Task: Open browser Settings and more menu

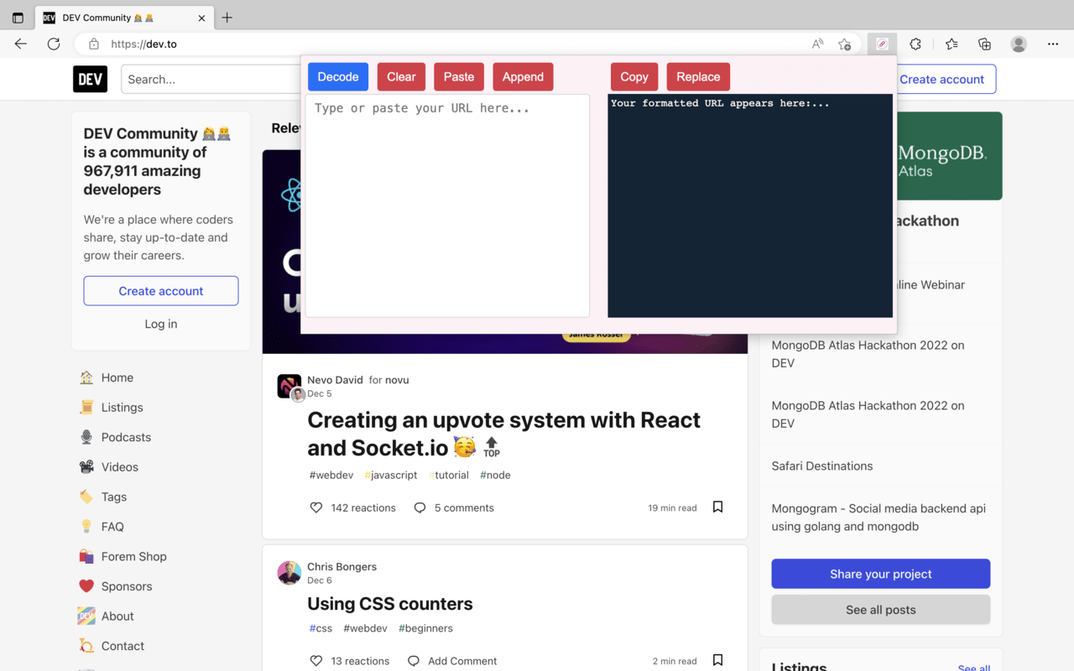Action: 1053,44
